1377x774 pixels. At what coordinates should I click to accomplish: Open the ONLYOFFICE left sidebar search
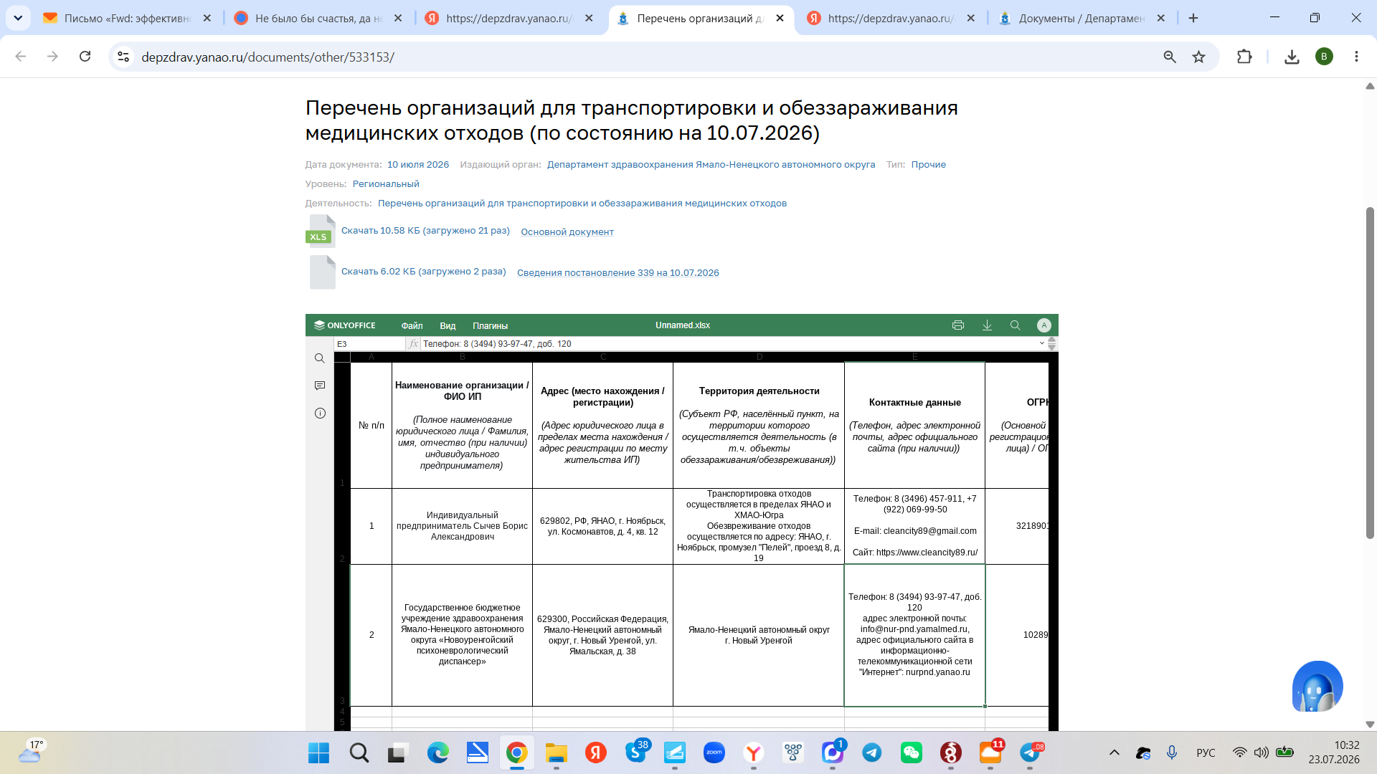(x=320, y=358)
